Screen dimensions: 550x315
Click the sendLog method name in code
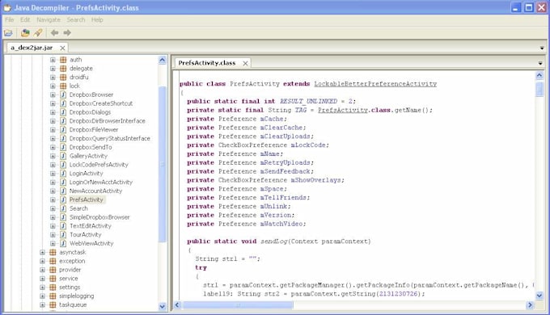coord(273,241)
